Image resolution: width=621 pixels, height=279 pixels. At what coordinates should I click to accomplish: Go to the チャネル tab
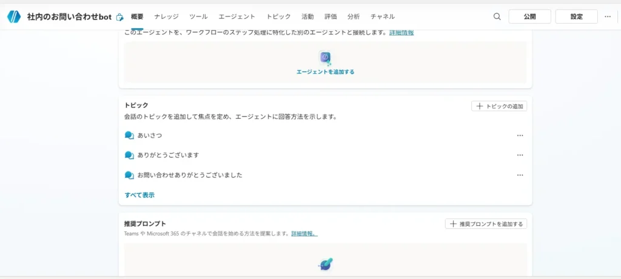tap(383, 17)
